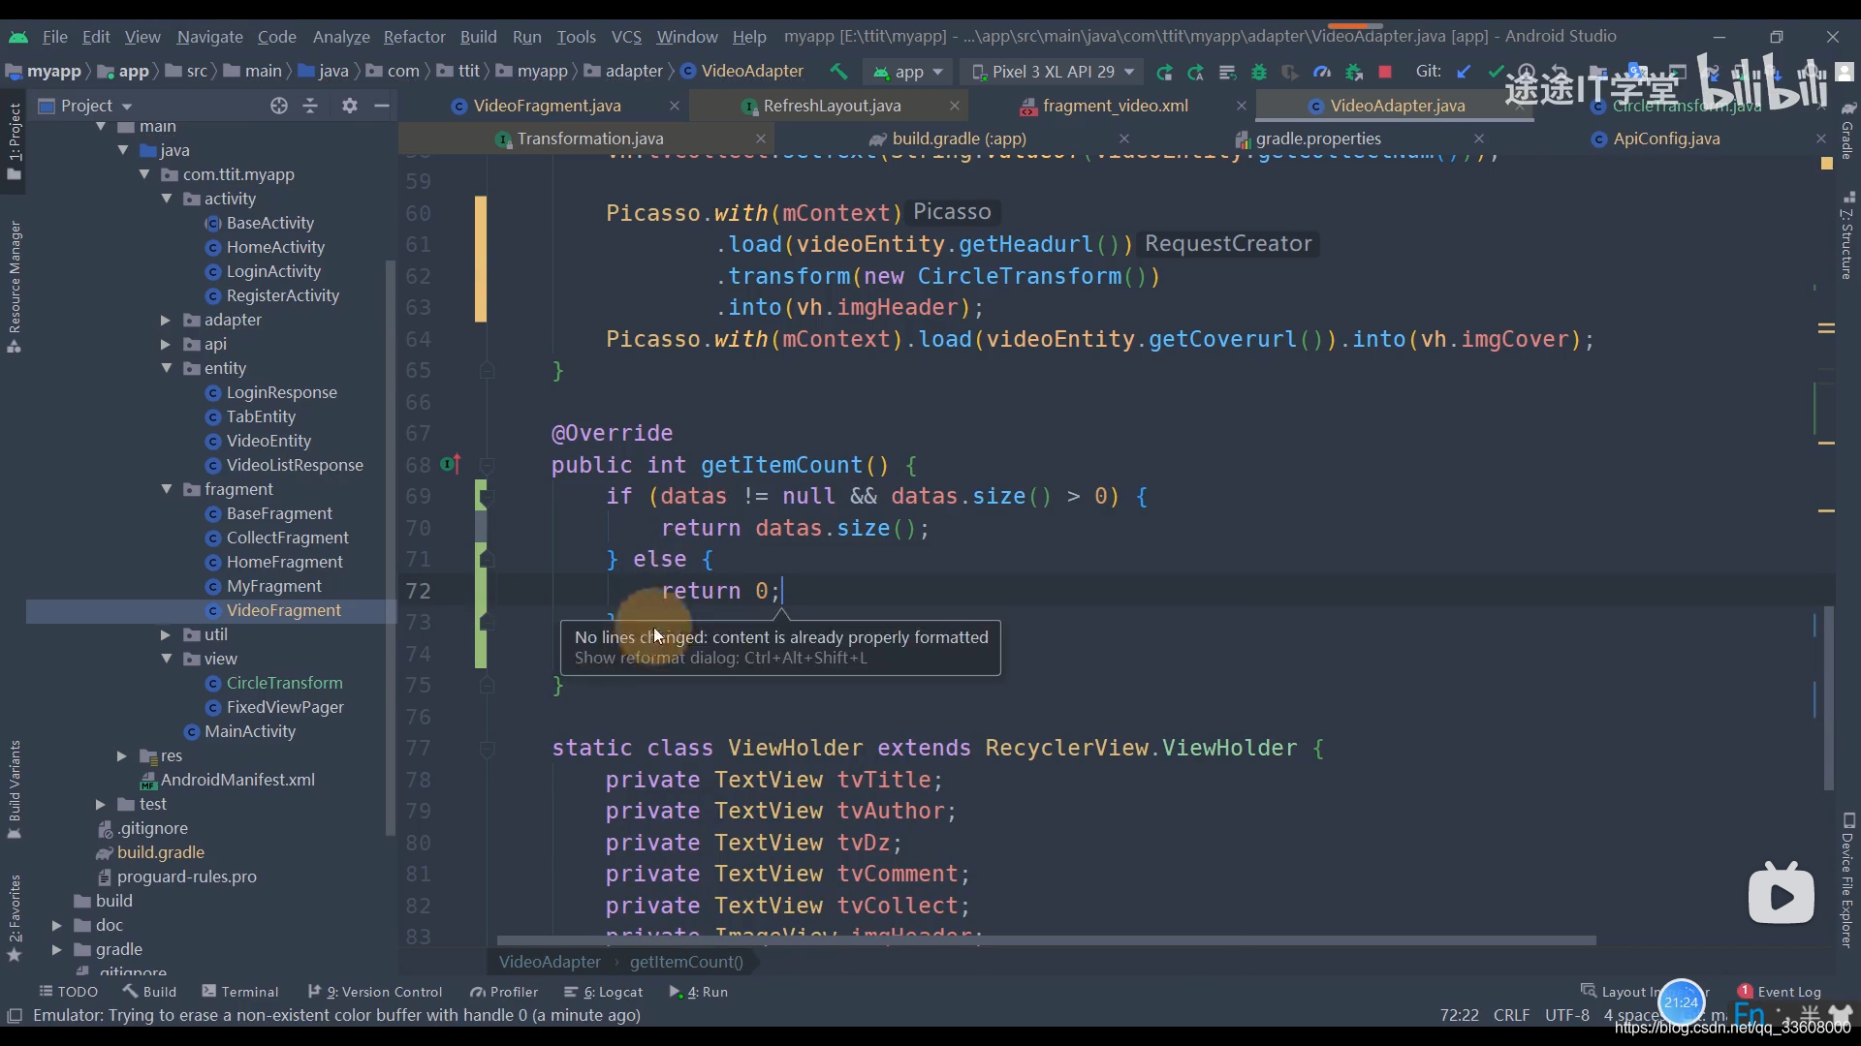Toggle the Build Variants side panel
The width and height of the screenshot is (1861, 1046).
15,789
